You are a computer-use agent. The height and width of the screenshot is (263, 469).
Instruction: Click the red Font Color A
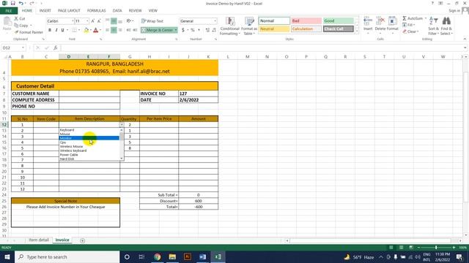click(96, 30)
